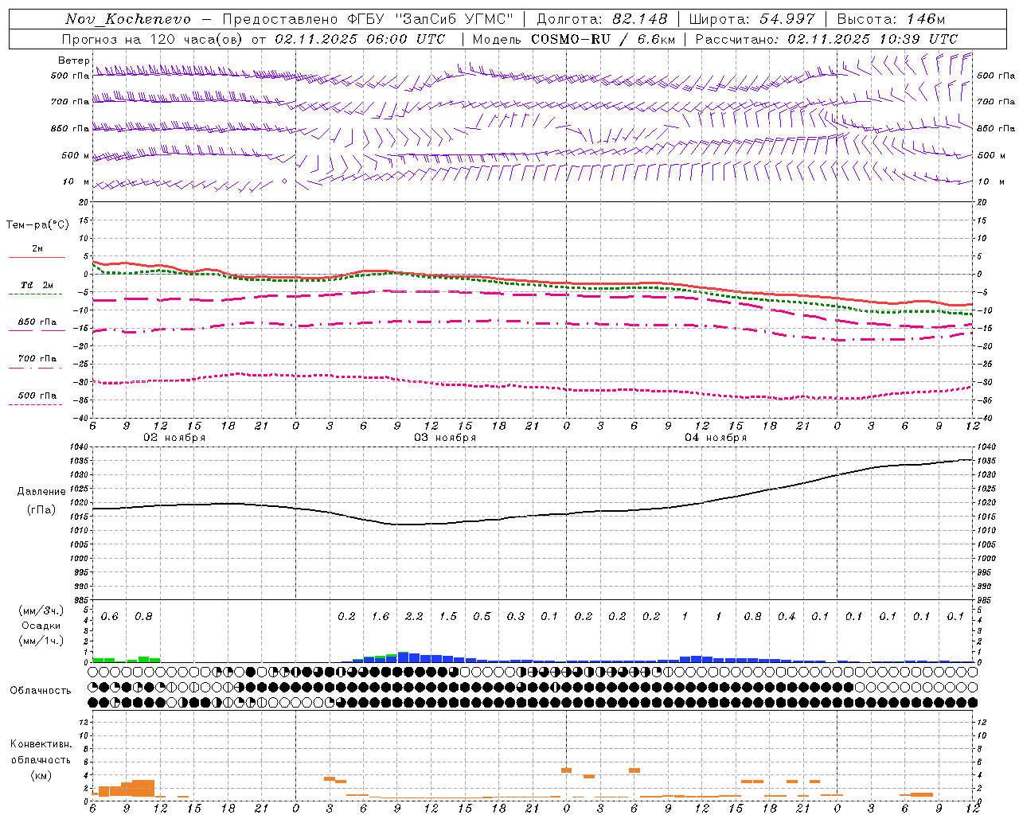Image resolution: width=1019 pixels, height=815 pixels.
Task: Click the Тем-ра(°C) panel label
Action: [x=37, y=225]
